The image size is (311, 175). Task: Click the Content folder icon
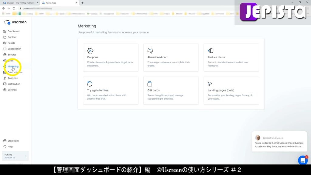pyautogui.click(x=5, y=37)
